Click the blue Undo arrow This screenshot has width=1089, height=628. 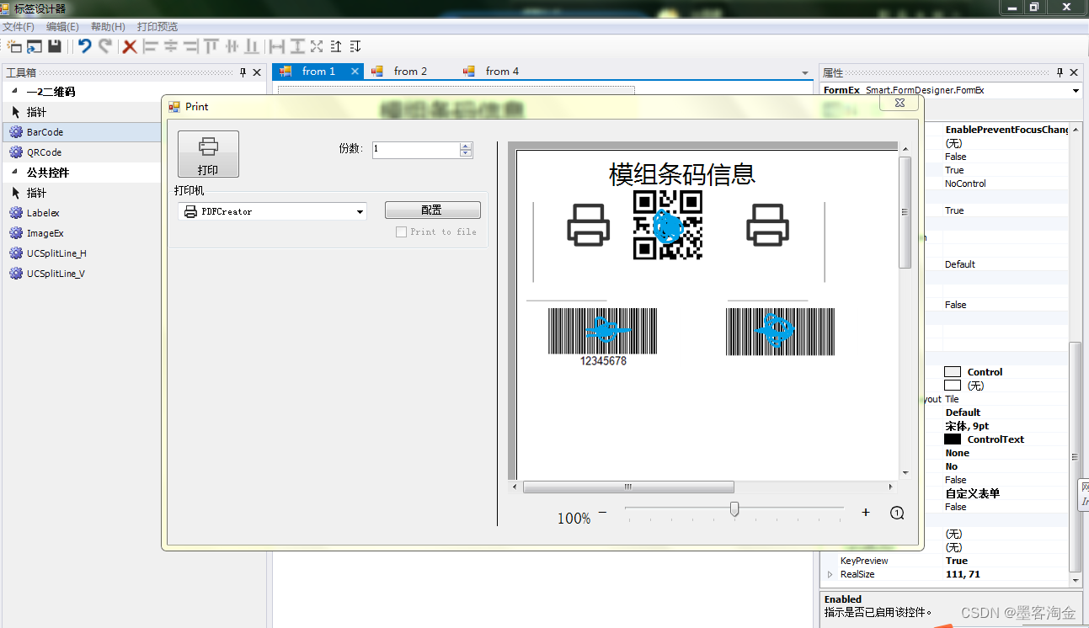point(84,46)
